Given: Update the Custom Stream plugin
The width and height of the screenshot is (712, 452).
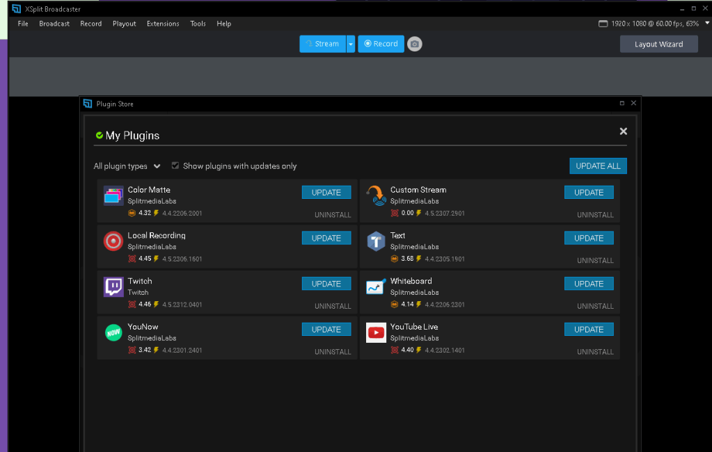Looking at the screenshot, I should click(589, 193).
